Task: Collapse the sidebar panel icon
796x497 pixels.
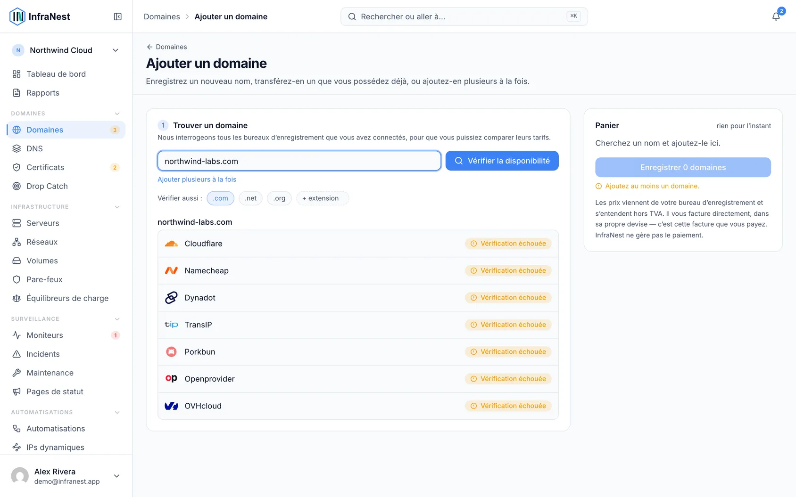Action: point(118,16)
